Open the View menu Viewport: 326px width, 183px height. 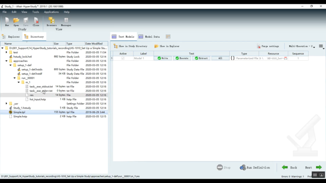pyautogui.click(x=24, y=12)
